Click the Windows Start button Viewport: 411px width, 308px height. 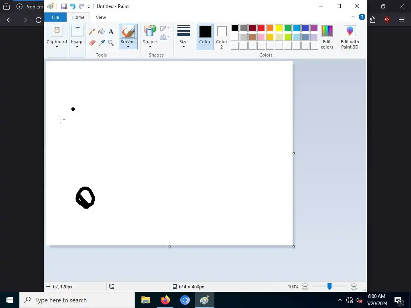click(10, 300)
